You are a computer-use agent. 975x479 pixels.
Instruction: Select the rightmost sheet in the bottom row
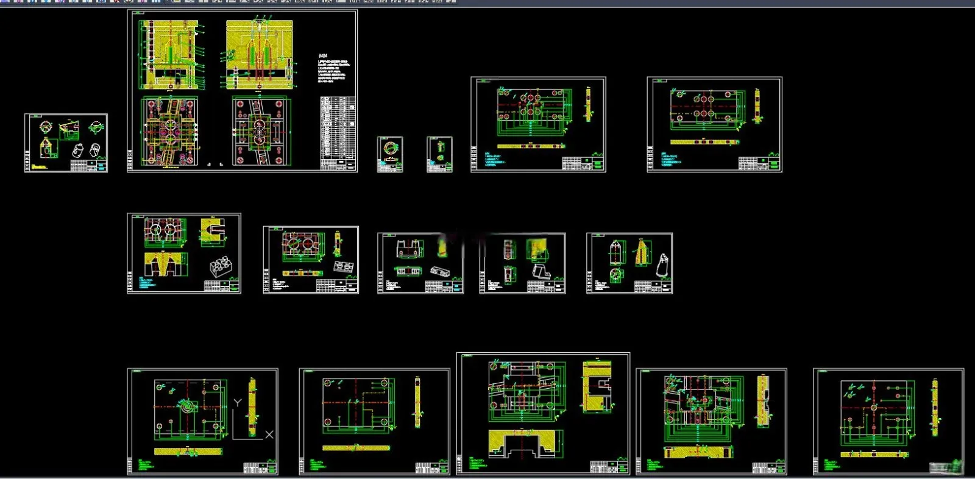888,422
